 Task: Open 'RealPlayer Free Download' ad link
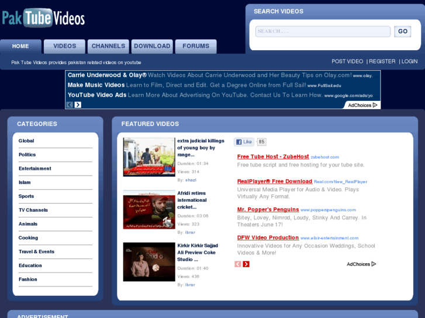click(x=275, y=181)
